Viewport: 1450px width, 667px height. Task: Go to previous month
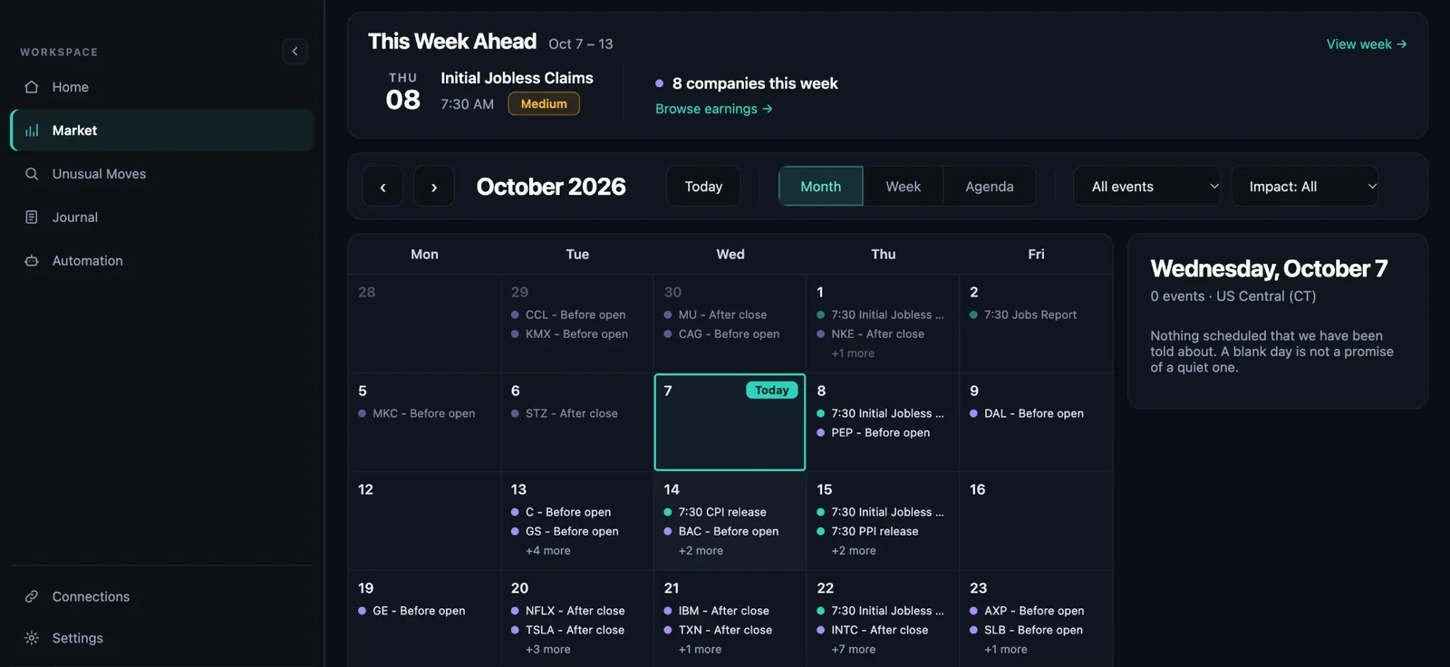(x=382, y=187)
